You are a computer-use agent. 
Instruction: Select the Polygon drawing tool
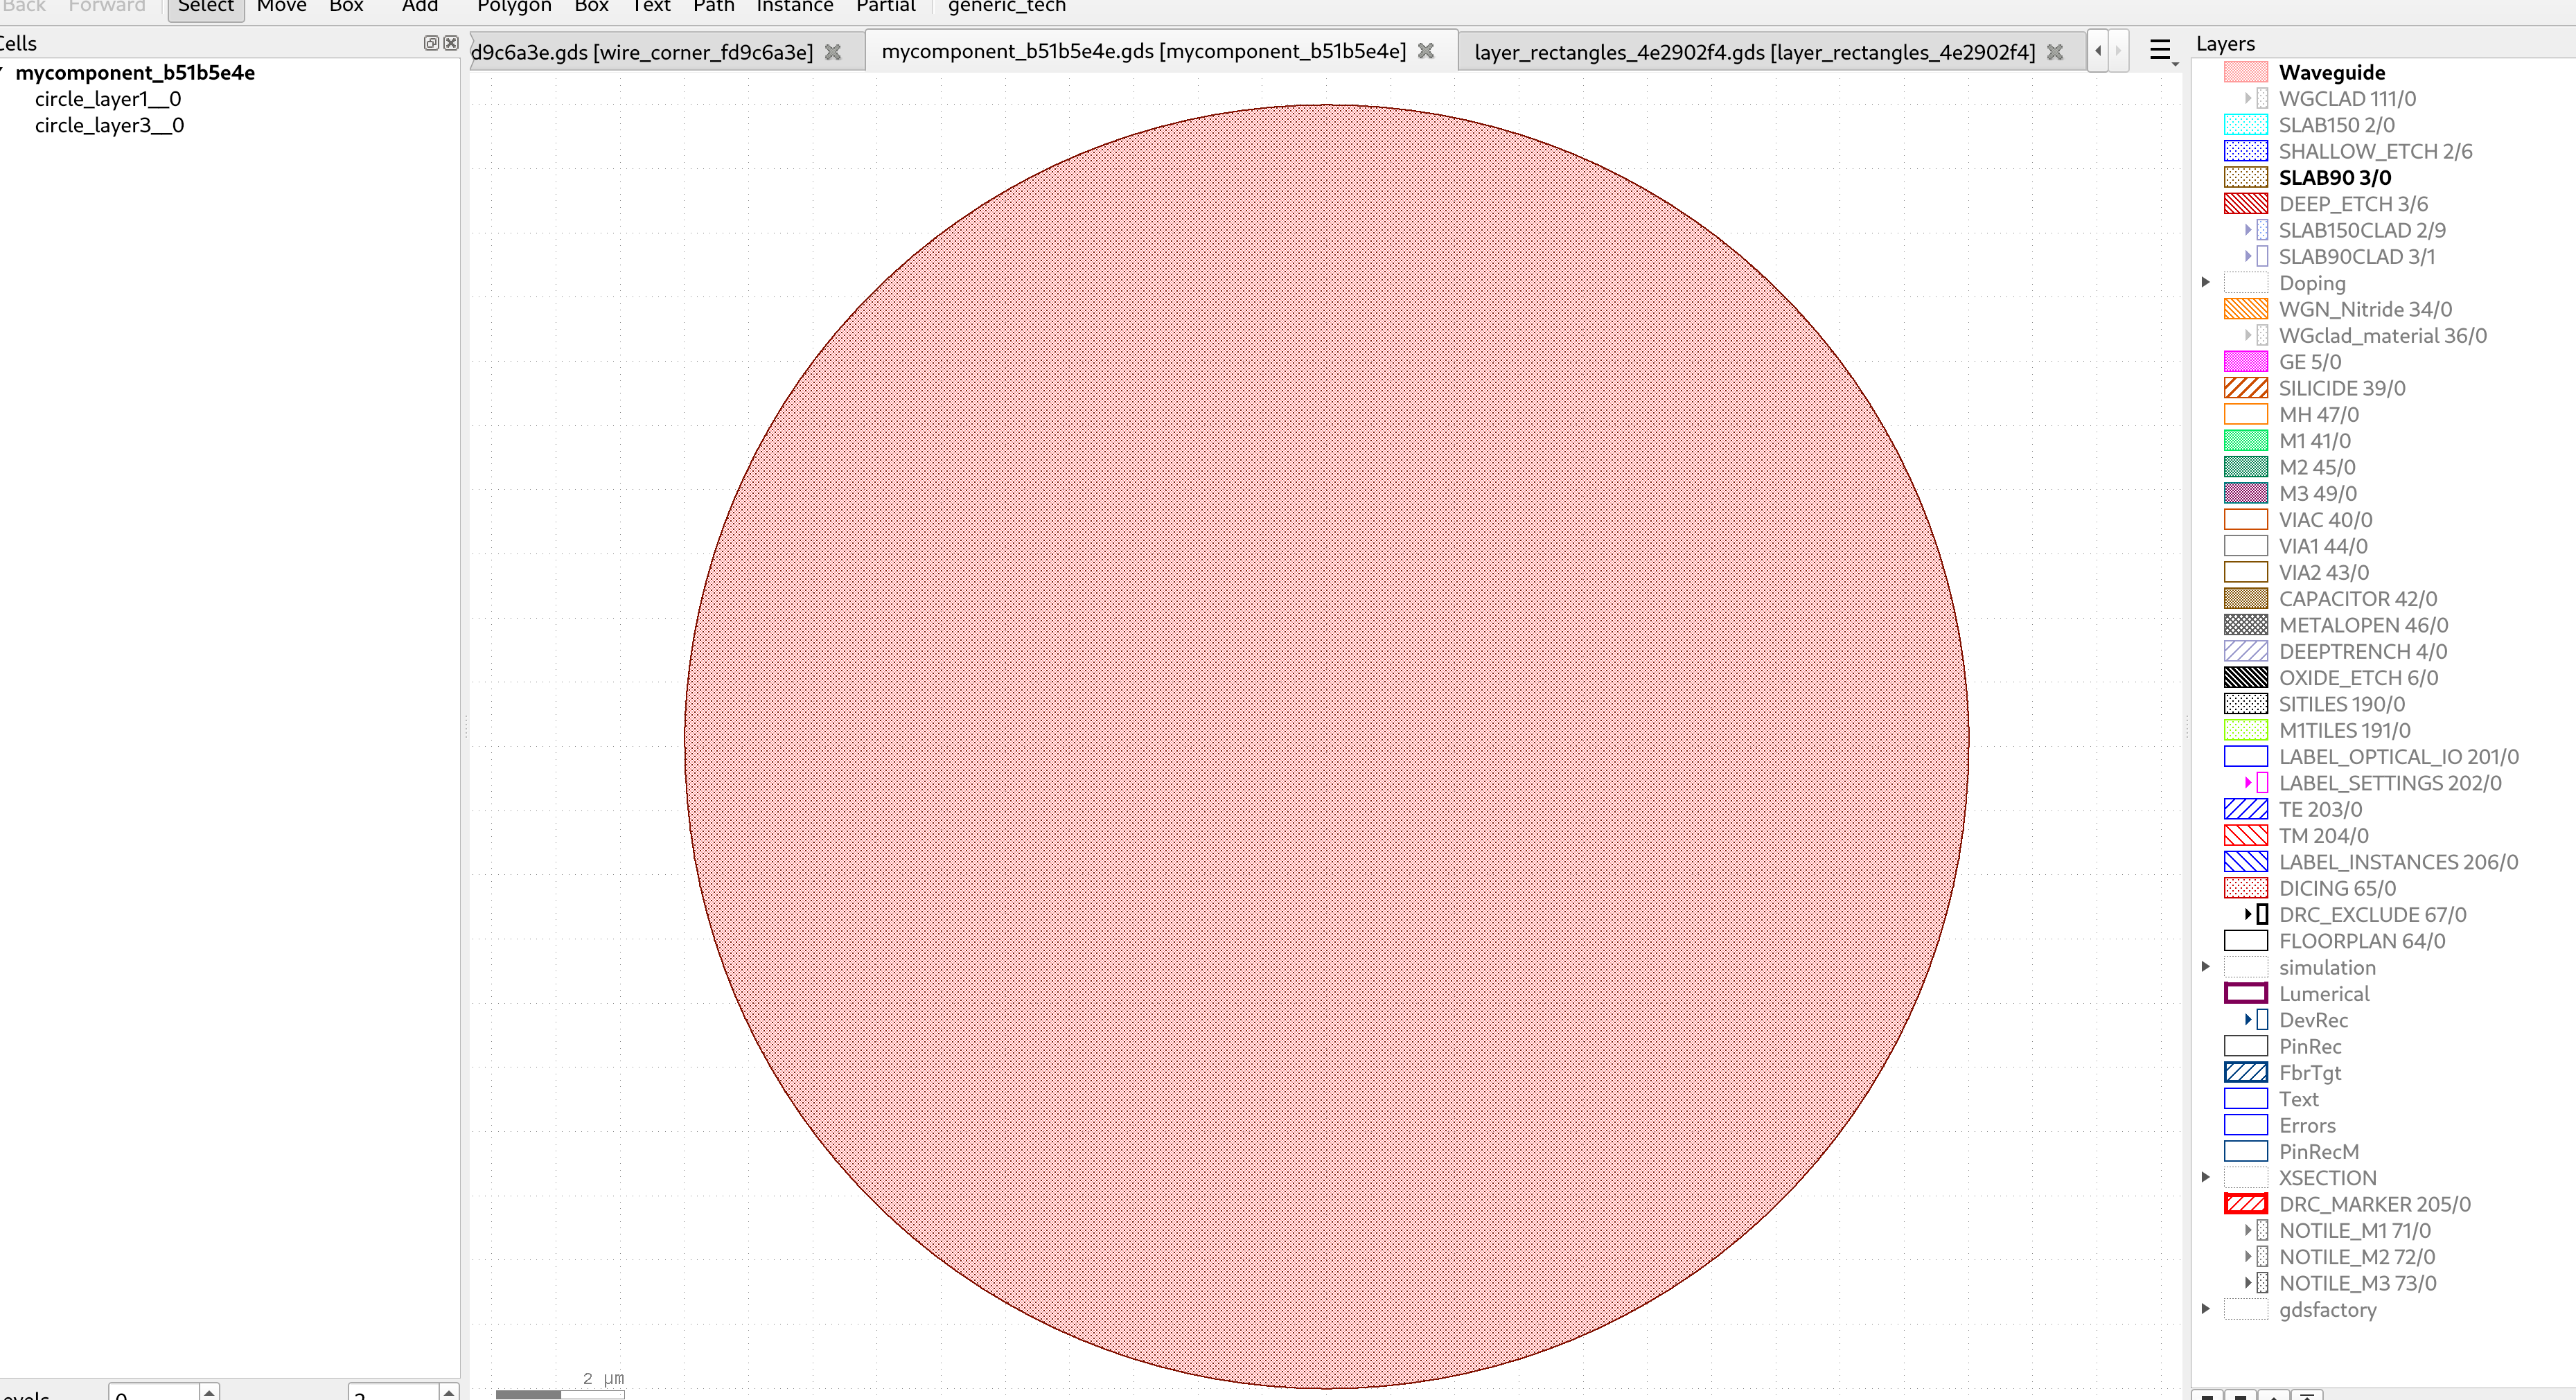[513, 8]
